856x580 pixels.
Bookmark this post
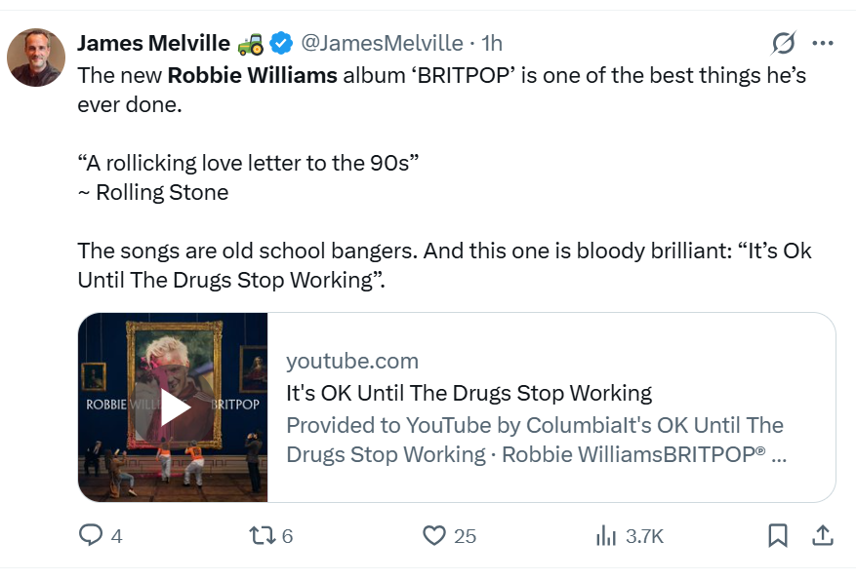point(777,535)
